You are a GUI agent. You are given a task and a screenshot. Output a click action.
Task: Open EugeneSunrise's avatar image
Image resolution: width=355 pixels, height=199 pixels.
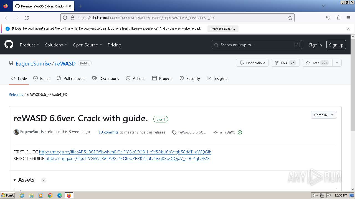click(x=16, y=132)
